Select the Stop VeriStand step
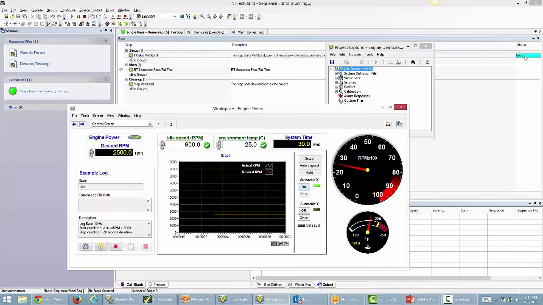The height and width of the screenshot is (305, 543). 143,84
